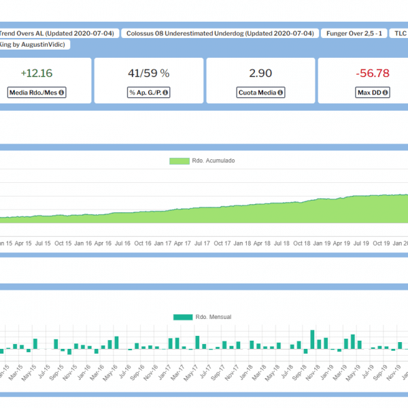Select the Funger Over 2,5 - 1 tag
This screenshot has height=408, width=408.
[x=353, y=33]
